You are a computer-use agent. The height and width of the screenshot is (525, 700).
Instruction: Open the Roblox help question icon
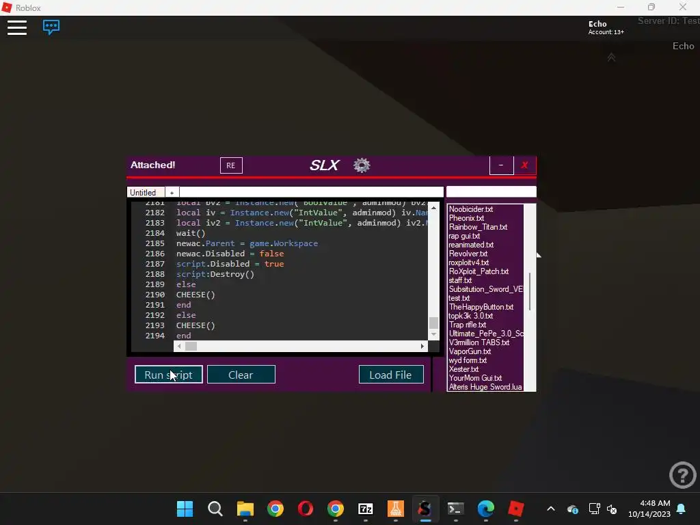[683, 475]
